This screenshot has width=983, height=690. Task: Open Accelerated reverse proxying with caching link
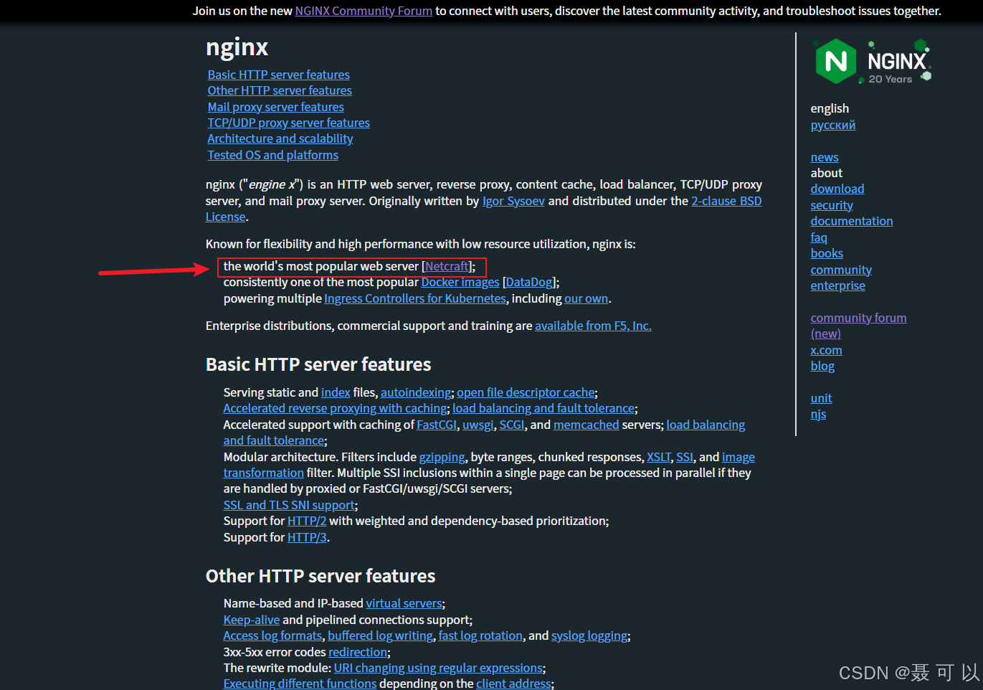tap(335, 408)
